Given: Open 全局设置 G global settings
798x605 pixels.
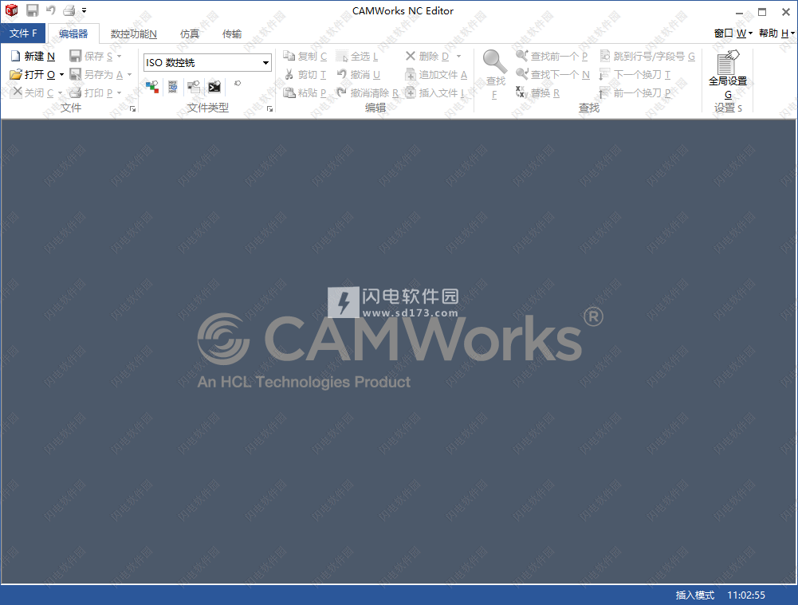Looking at the screenshot, I should tap(728, 75).
